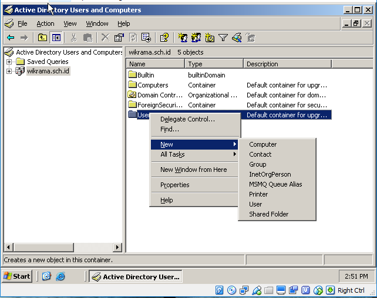This screenshot has height=298, width=377.
Task: Create new User from submenu
Action: (x=277, y=204)
